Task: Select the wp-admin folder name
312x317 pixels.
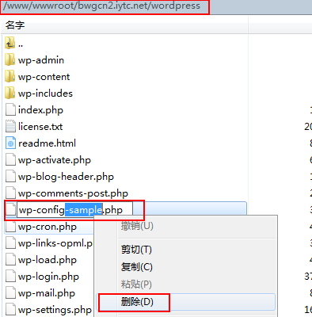Action: click(41, 60)
